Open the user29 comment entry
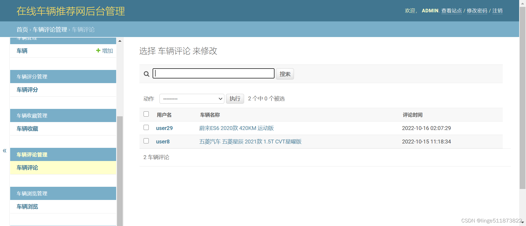The height and width of the screenshot is (226, 526). (x=164, y=128)
